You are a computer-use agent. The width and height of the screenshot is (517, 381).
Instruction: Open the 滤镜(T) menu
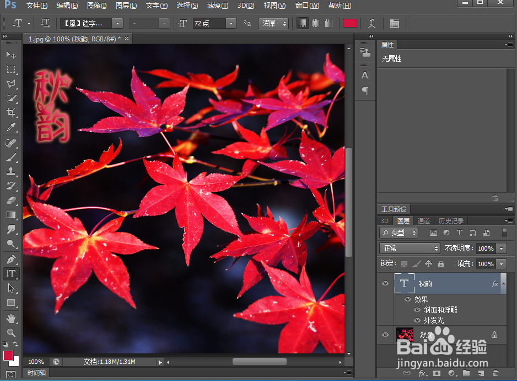pos(217,6)
